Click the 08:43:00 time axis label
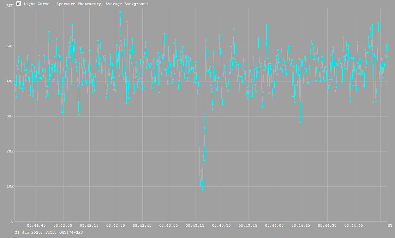Screen dimensions: 395x238 [x=169, y=226]
